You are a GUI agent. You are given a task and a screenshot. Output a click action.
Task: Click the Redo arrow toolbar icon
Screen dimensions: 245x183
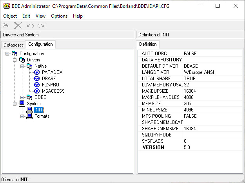[41, 25]
